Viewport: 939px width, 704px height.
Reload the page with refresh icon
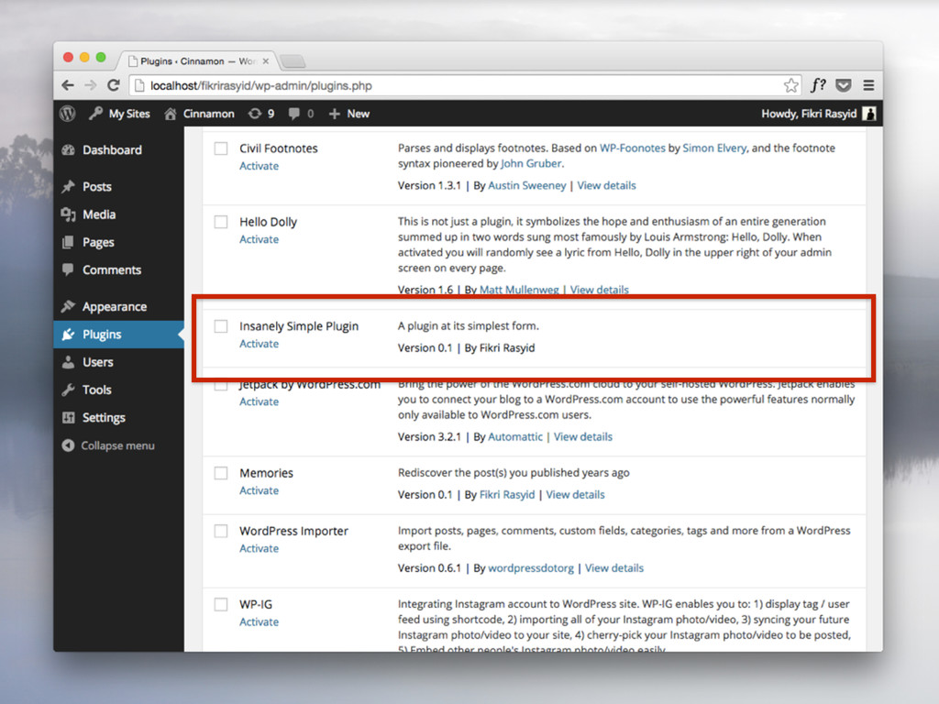click(x=113, y=85)
